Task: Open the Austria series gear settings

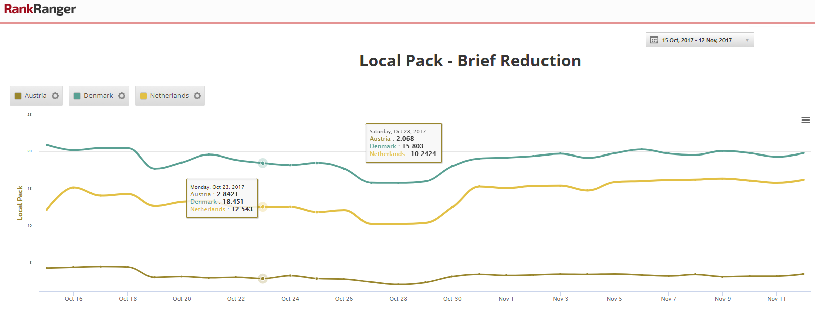Action: 55,96
